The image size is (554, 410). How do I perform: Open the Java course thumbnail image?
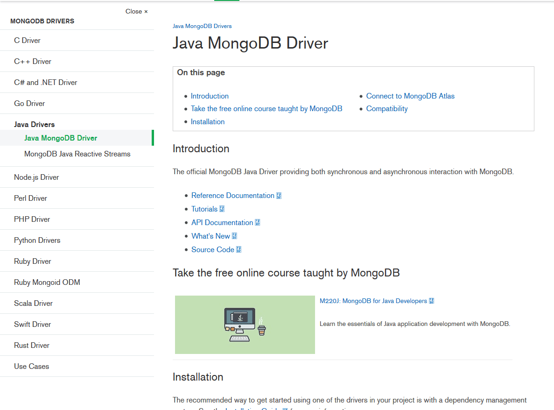(245, 325)
